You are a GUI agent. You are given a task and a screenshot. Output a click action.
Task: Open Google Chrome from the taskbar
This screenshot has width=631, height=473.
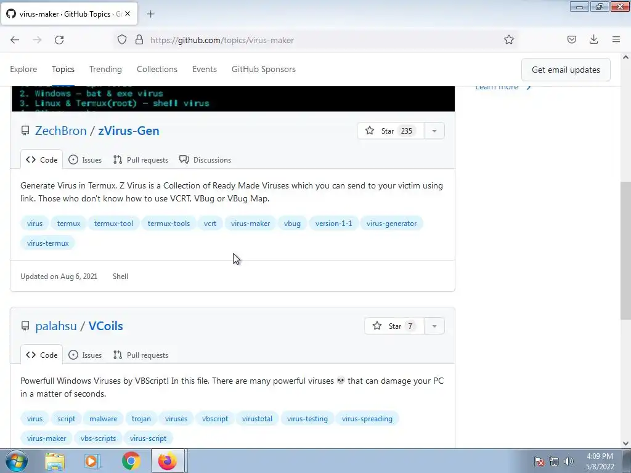(131, 461)
